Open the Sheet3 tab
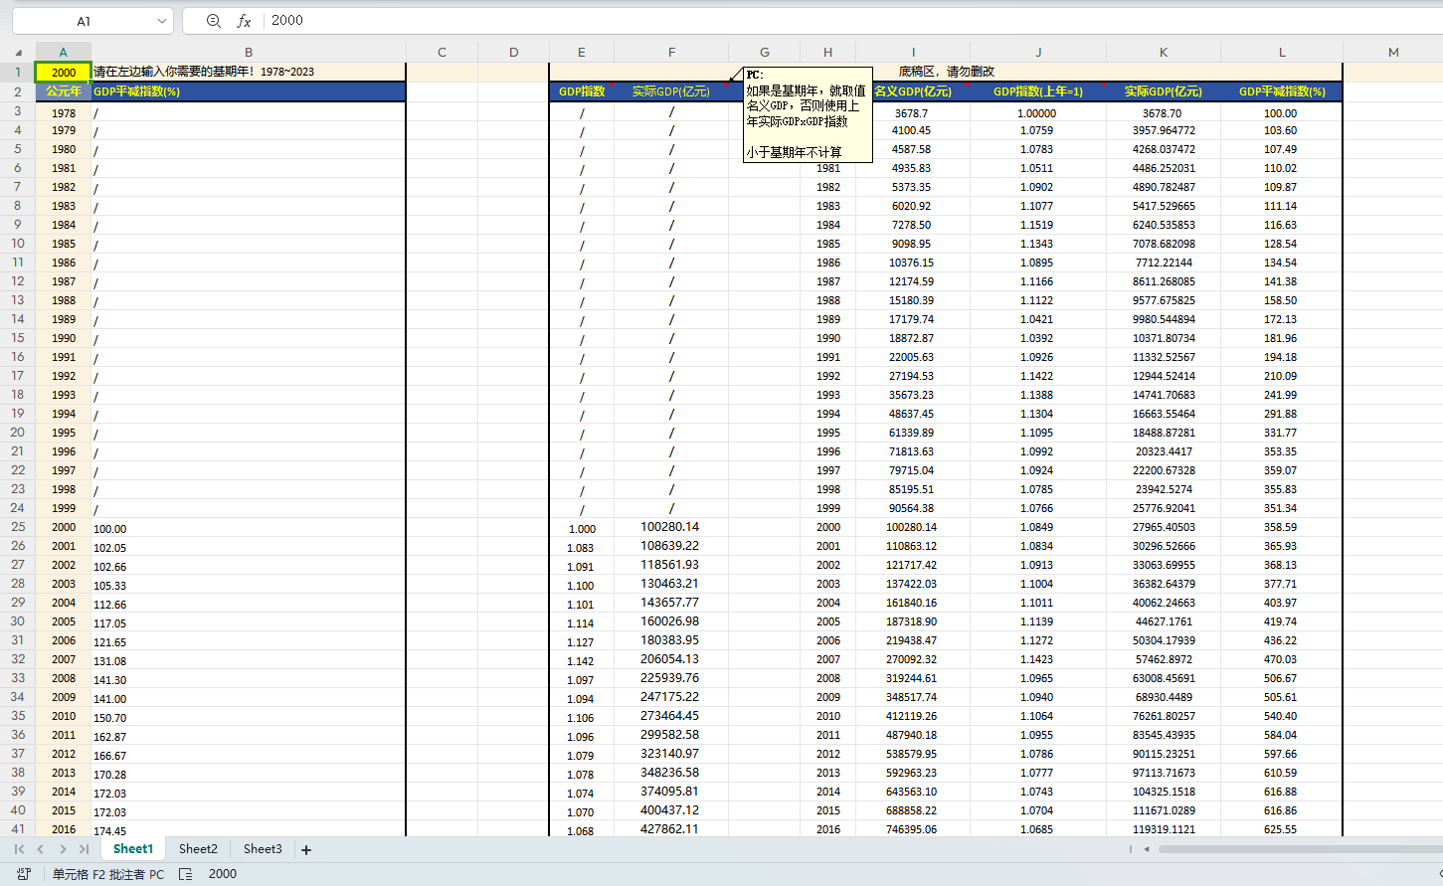 point(263,849)
